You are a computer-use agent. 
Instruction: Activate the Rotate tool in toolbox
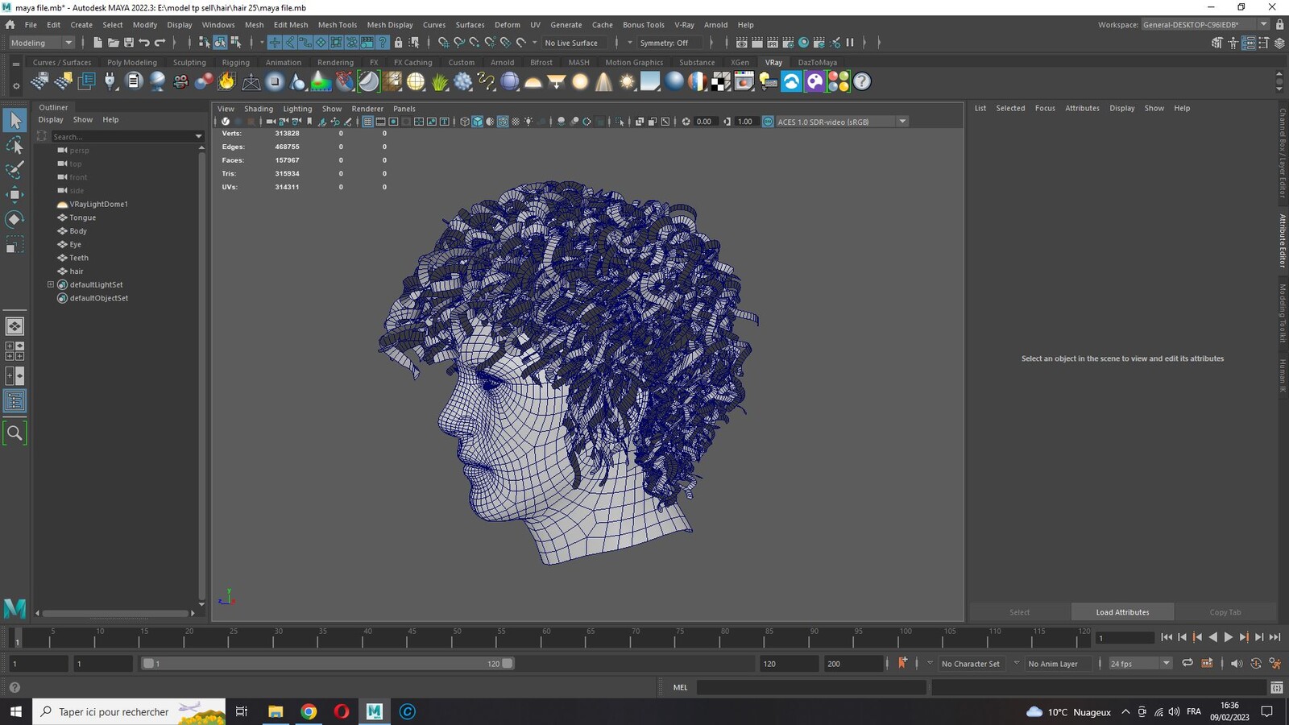tap(15, 219)
